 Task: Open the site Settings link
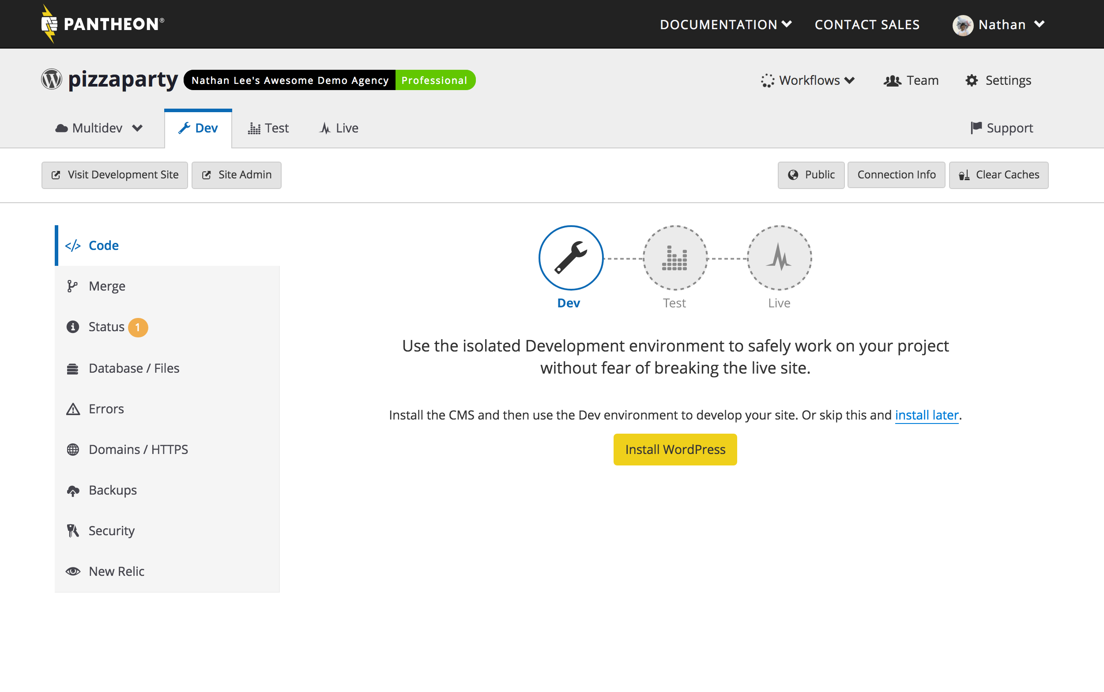tap(998, 80)
